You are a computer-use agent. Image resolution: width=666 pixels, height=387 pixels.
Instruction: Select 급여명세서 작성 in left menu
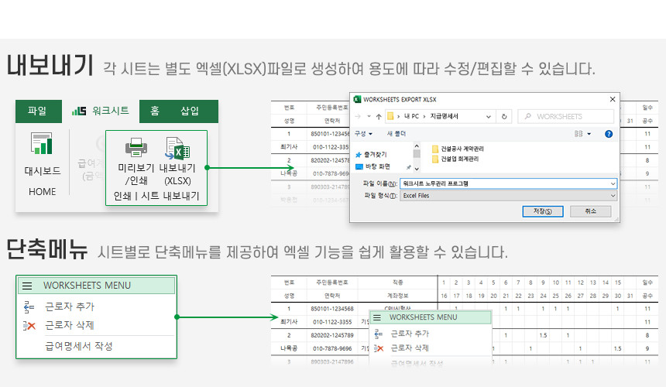point(79,346)
